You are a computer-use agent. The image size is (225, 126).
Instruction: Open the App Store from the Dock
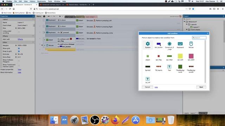pos(136,120)
